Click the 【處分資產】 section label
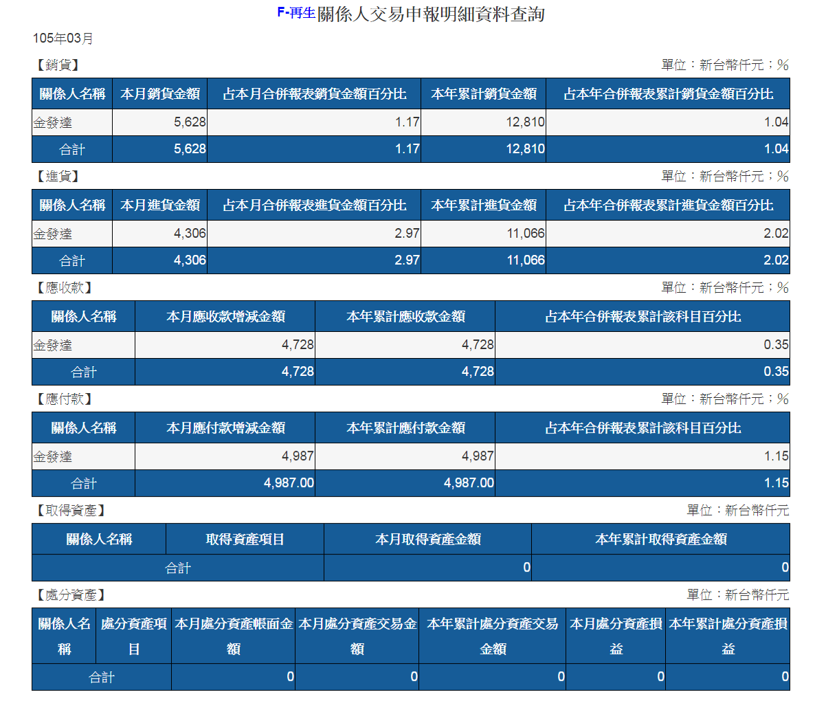Image resolution: width=815 pixels, height=703 pixels. [x=71, y=595]
